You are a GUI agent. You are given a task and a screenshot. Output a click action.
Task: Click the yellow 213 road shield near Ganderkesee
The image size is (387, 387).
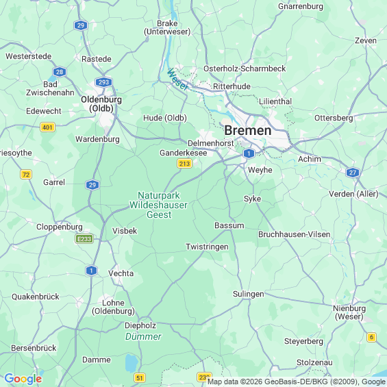[185, 164]
